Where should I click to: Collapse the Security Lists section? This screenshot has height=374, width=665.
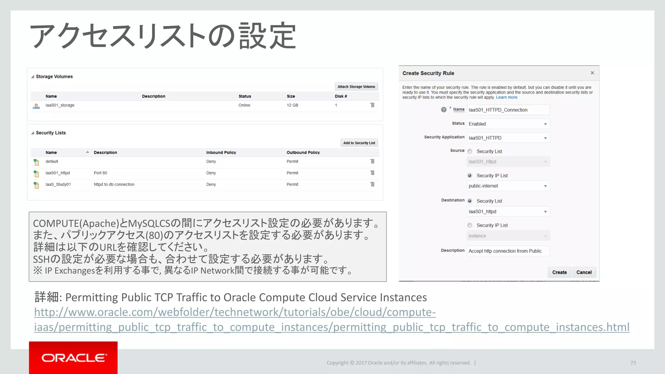[x=32, y=133]
